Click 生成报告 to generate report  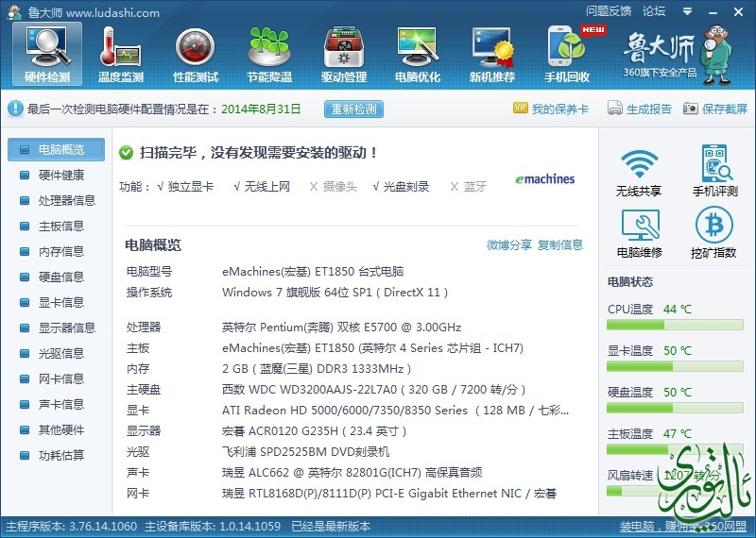[640, 109]
